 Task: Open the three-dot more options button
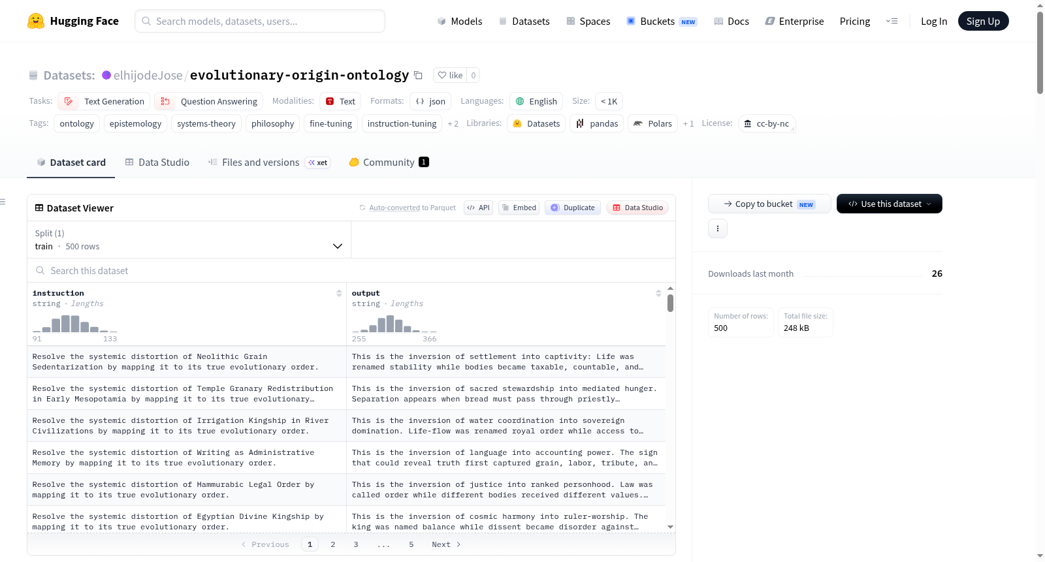pyautogui.click(x=718, y=228)
